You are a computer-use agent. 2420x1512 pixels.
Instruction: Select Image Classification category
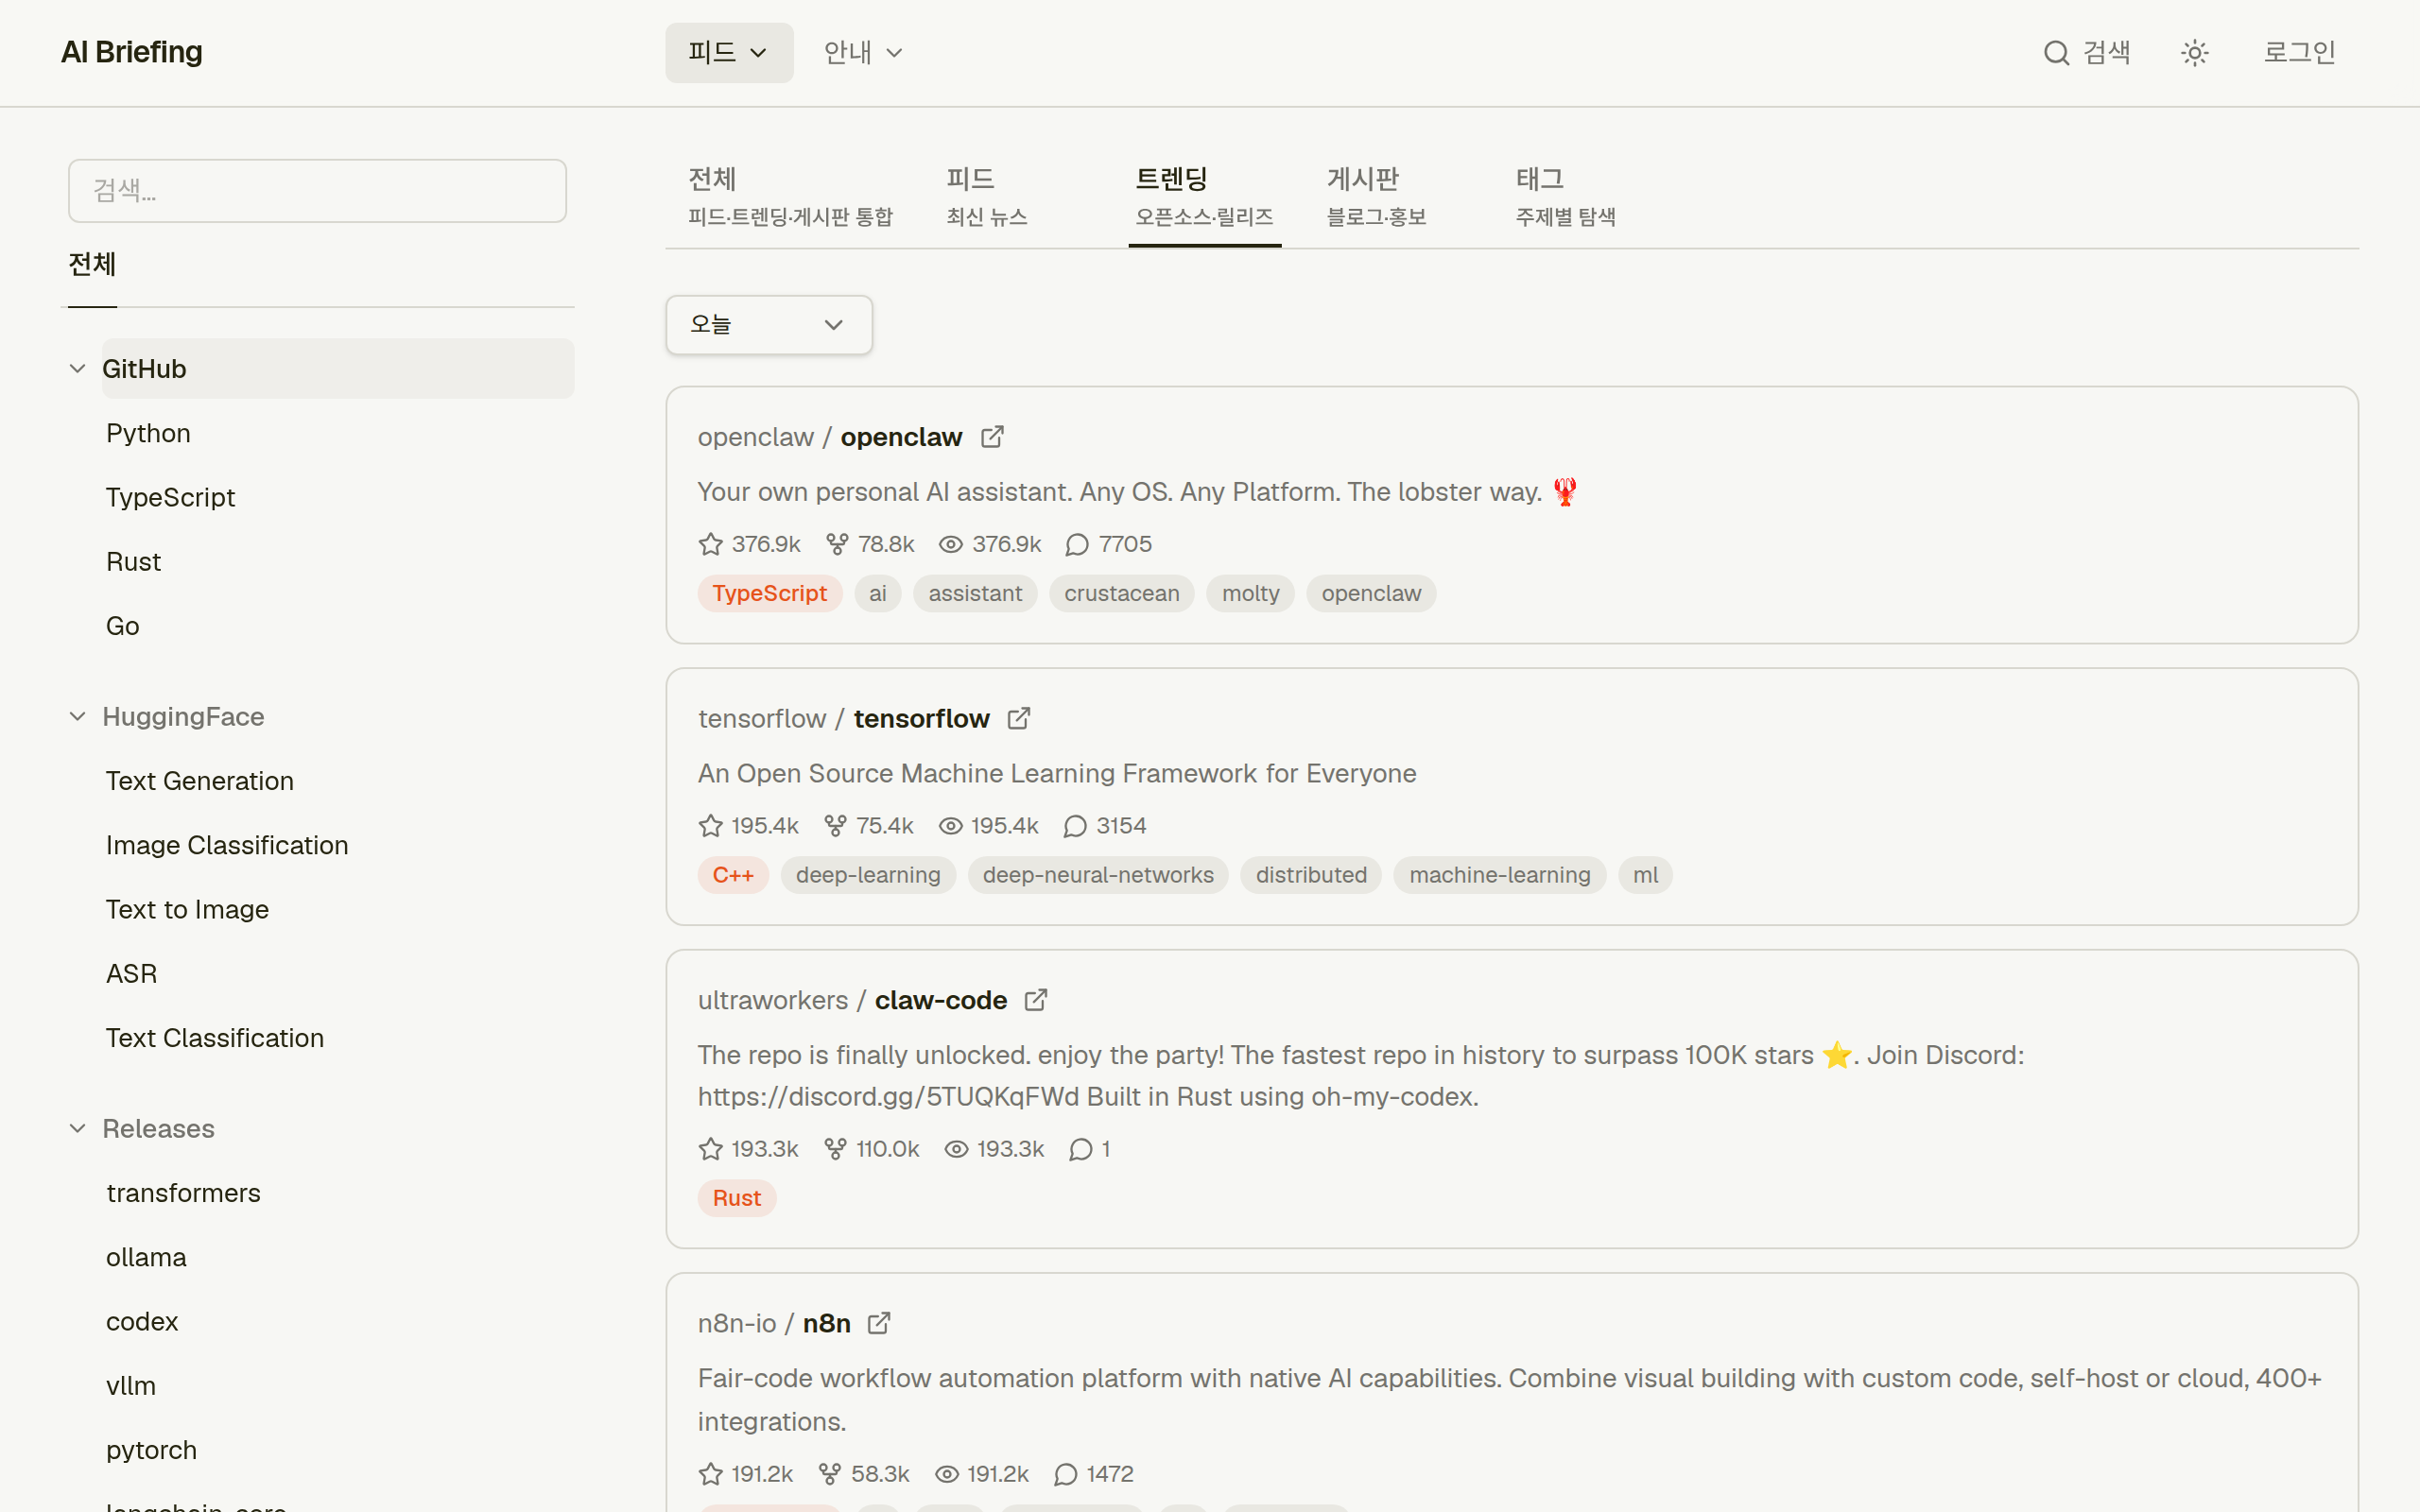point(227,845)
